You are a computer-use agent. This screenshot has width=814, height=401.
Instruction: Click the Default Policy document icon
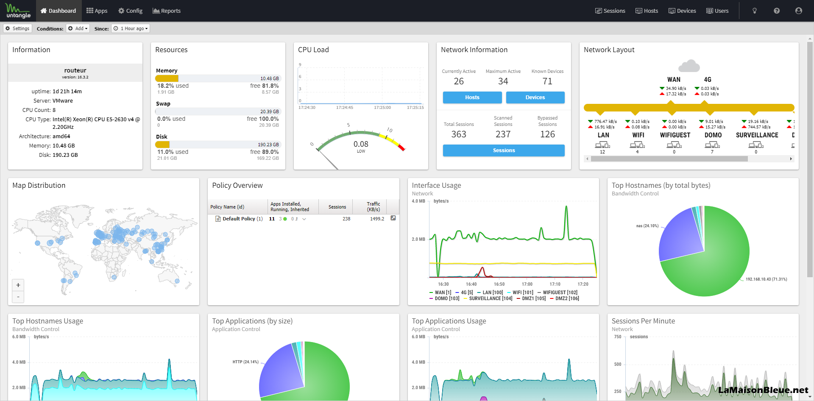(218, 219)
